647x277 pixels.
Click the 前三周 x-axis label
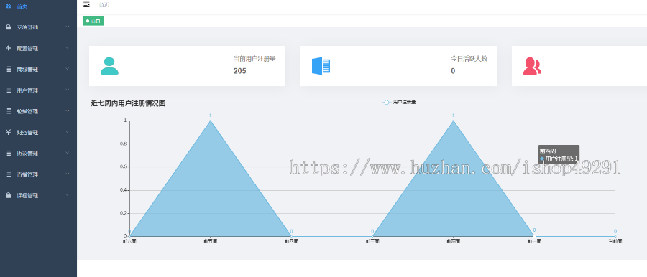click(x=372, y=241)
